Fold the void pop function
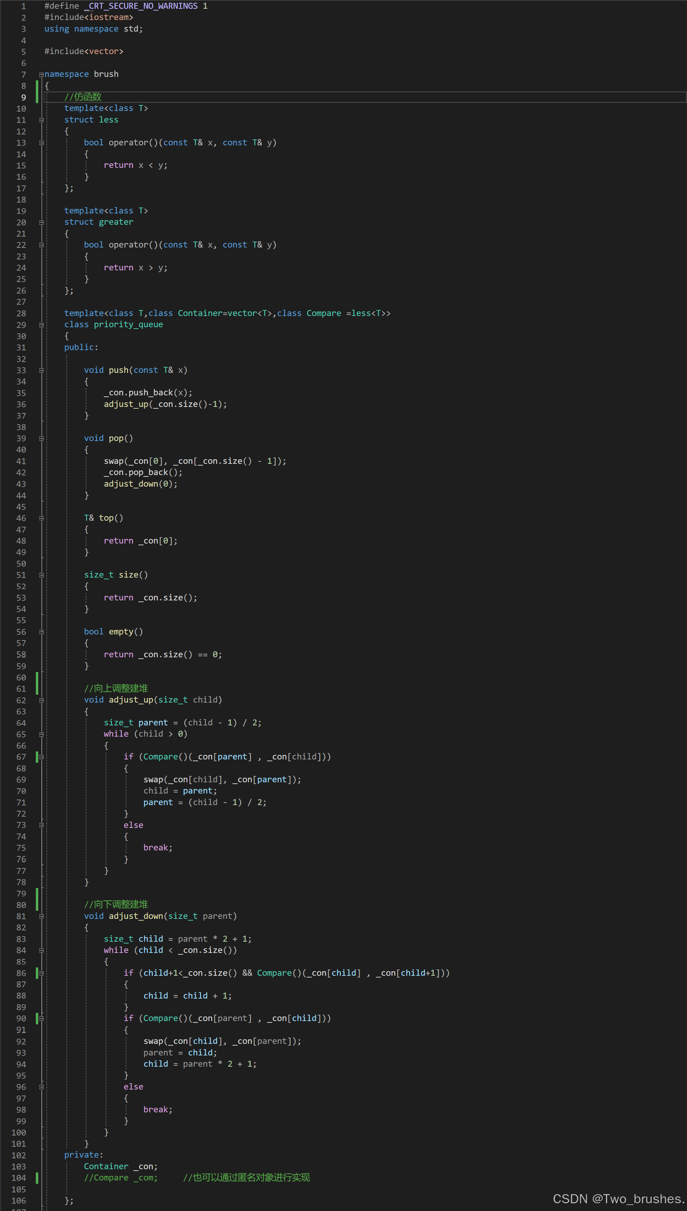The width and height of the screenshot is (687, 1211). pos(41,439)
